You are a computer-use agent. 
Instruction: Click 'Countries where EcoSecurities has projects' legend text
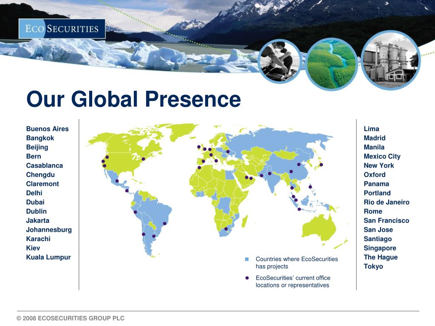(x=297, y=262)
